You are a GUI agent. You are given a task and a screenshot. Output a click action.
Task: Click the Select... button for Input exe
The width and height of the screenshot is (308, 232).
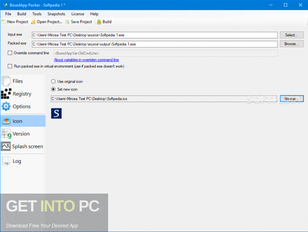click(292, 35)
